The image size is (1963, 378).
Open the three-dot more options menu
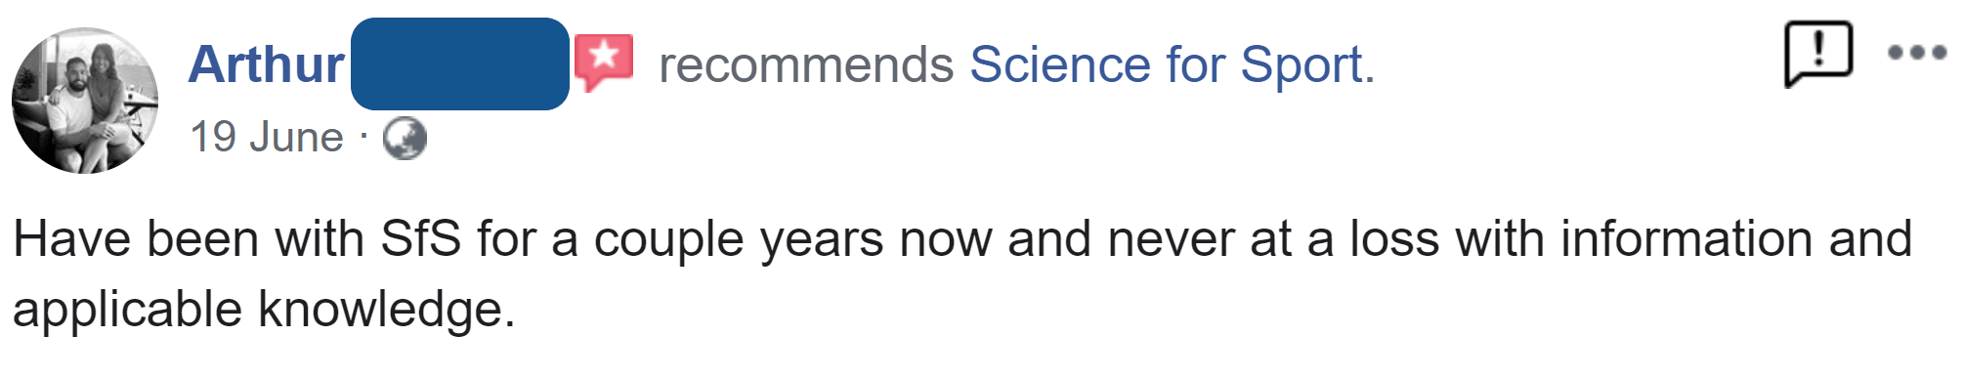coord(1917,53)
